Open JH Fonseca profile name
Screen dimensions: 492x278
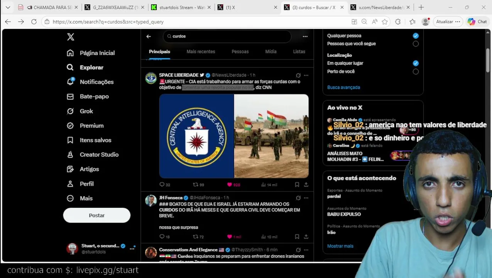(x=171, y=198)
